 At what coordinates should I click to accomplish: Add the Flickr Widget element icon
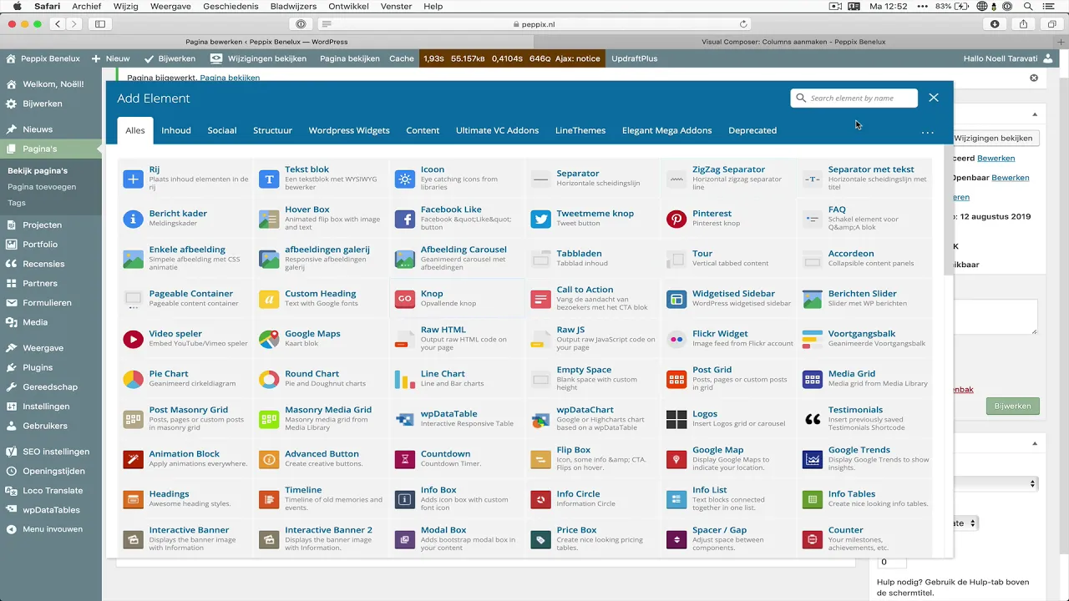point(676,339)
